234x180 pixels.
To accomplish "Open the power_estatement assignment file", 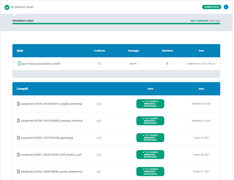I will click(51, 172).
